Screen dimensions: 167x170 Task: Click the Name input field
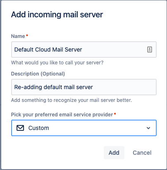point(84,50)
